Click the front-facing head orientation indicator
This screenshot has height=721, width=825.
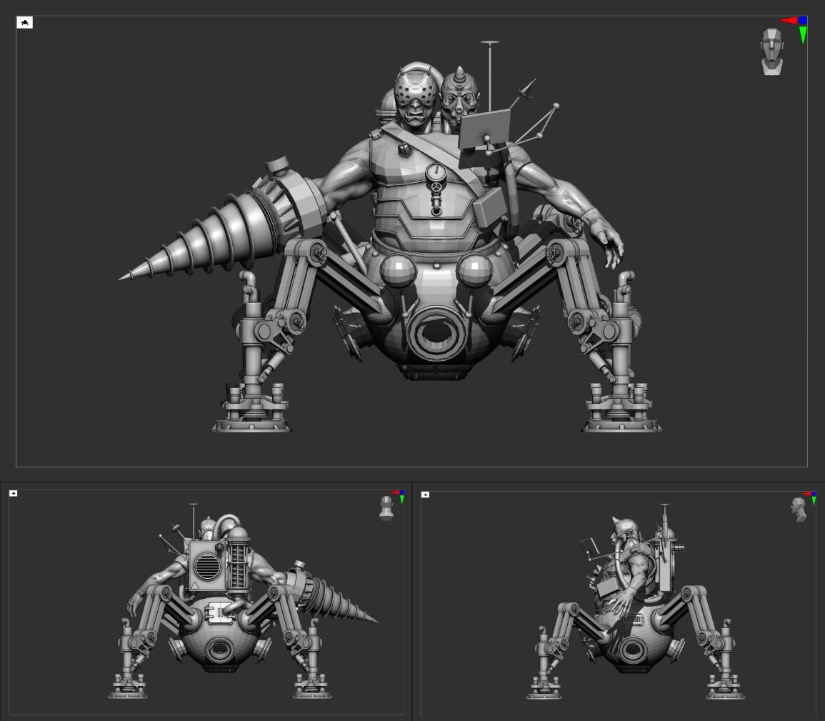pos(771,51)
